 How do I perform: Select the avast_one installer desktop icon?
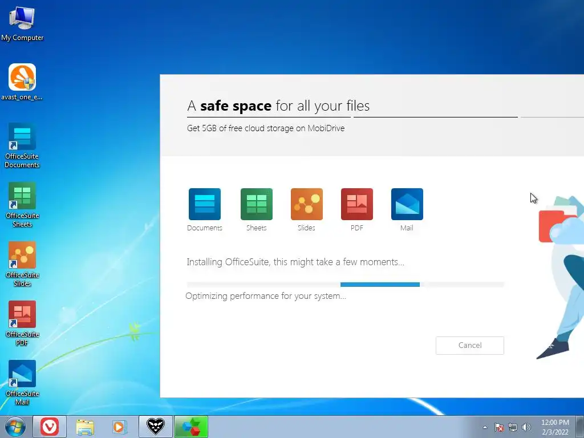tap(22, 82)
